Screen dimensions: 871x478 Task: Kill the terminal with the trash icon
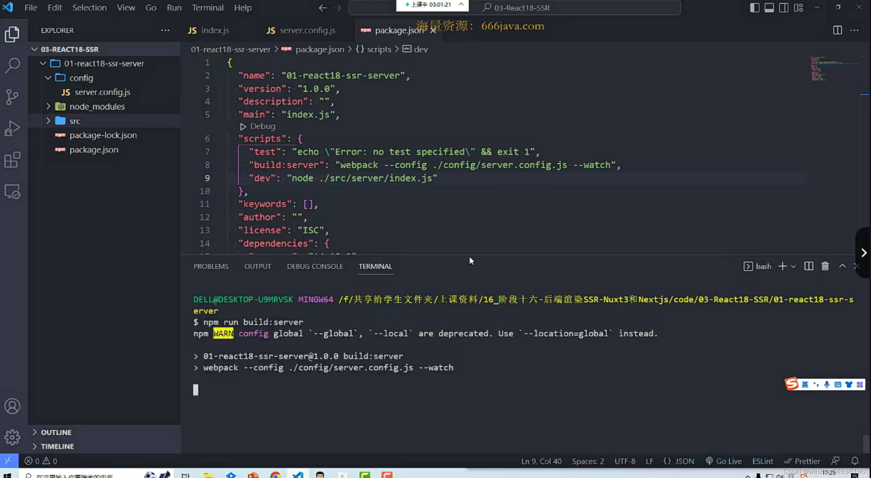pyautogui.click(x=825, y=266)
